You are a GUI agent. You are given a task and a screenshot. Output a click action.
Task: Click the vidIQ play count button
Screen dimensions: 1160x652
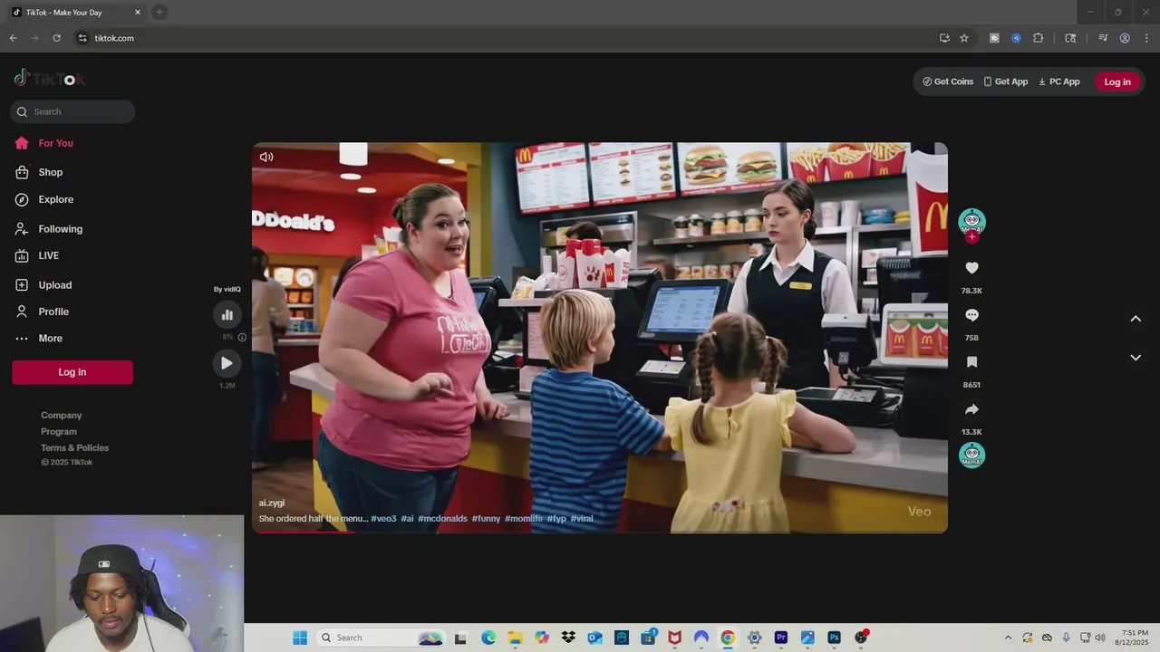pos(227,363)
